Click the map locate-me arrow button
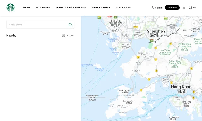 pyautogui.click(x=194, y=23)
